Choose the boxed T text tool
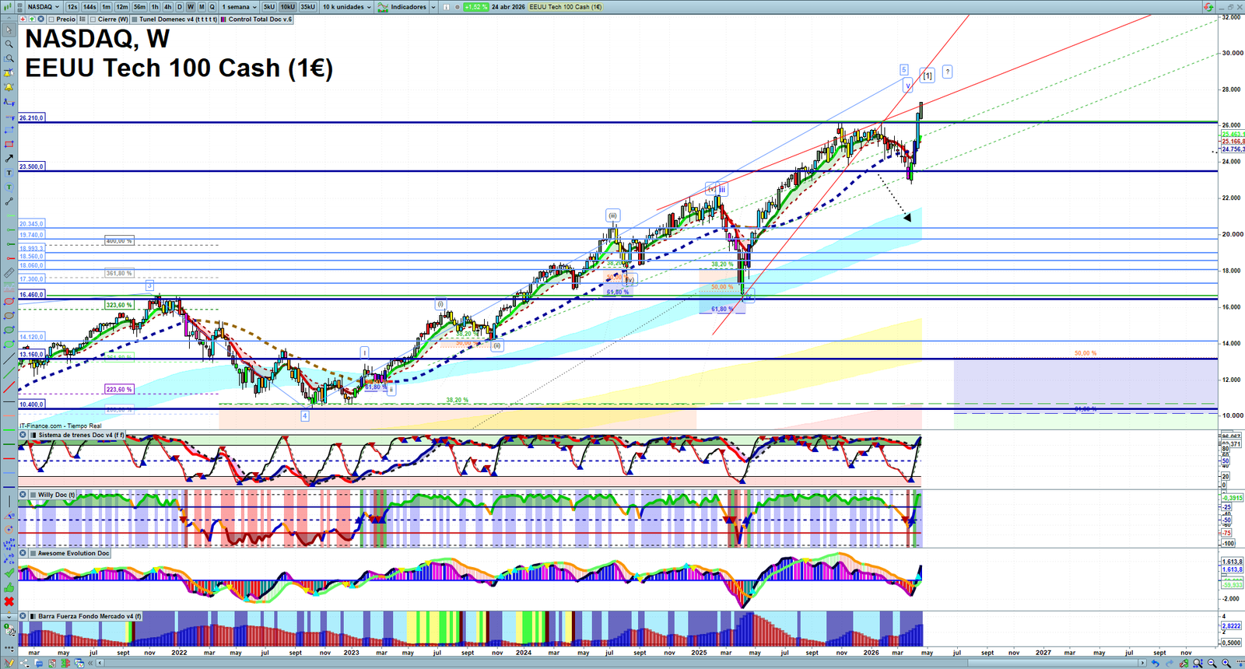Viewport: 1245px width, 669px height. 9,173
